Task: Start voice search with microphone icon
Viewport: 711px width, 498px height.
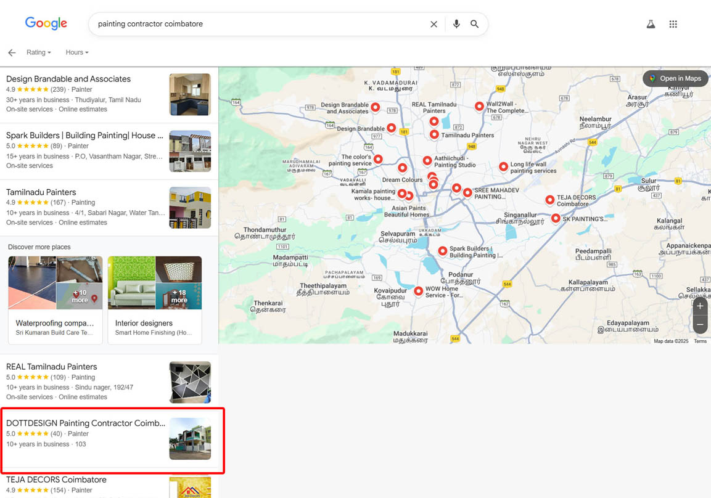Action: 456,24
